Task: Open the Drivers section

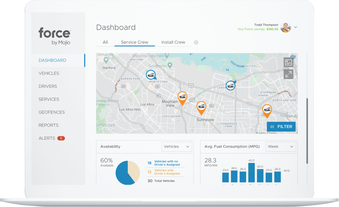Action: pos(48,86)
